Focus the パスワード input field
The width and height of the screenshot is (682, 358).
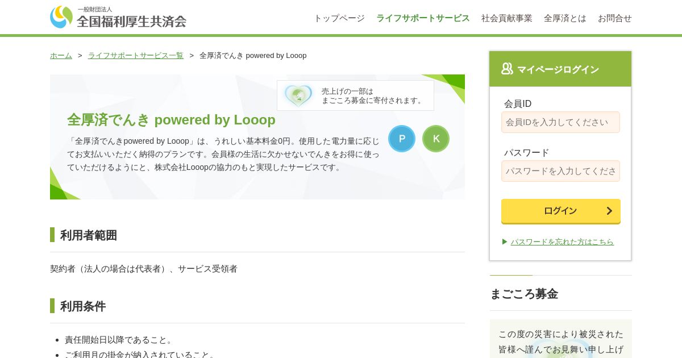click(x=560, y=171)
